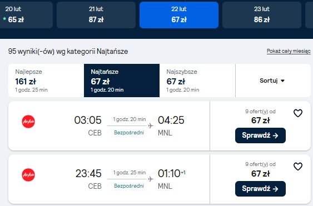Viewport: 313px width, 206px height.
Task: Click the Sortuj dropdown arrow
Action: tap(282, 81)
